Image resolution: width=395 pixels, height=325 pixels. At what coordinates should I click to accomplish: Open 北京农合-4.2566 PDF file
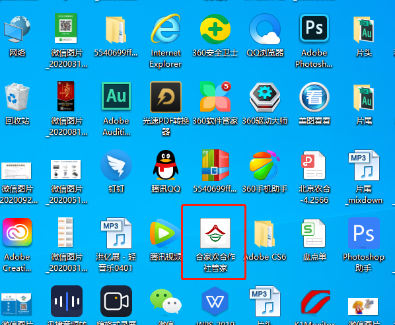click(x=314, y=165)
